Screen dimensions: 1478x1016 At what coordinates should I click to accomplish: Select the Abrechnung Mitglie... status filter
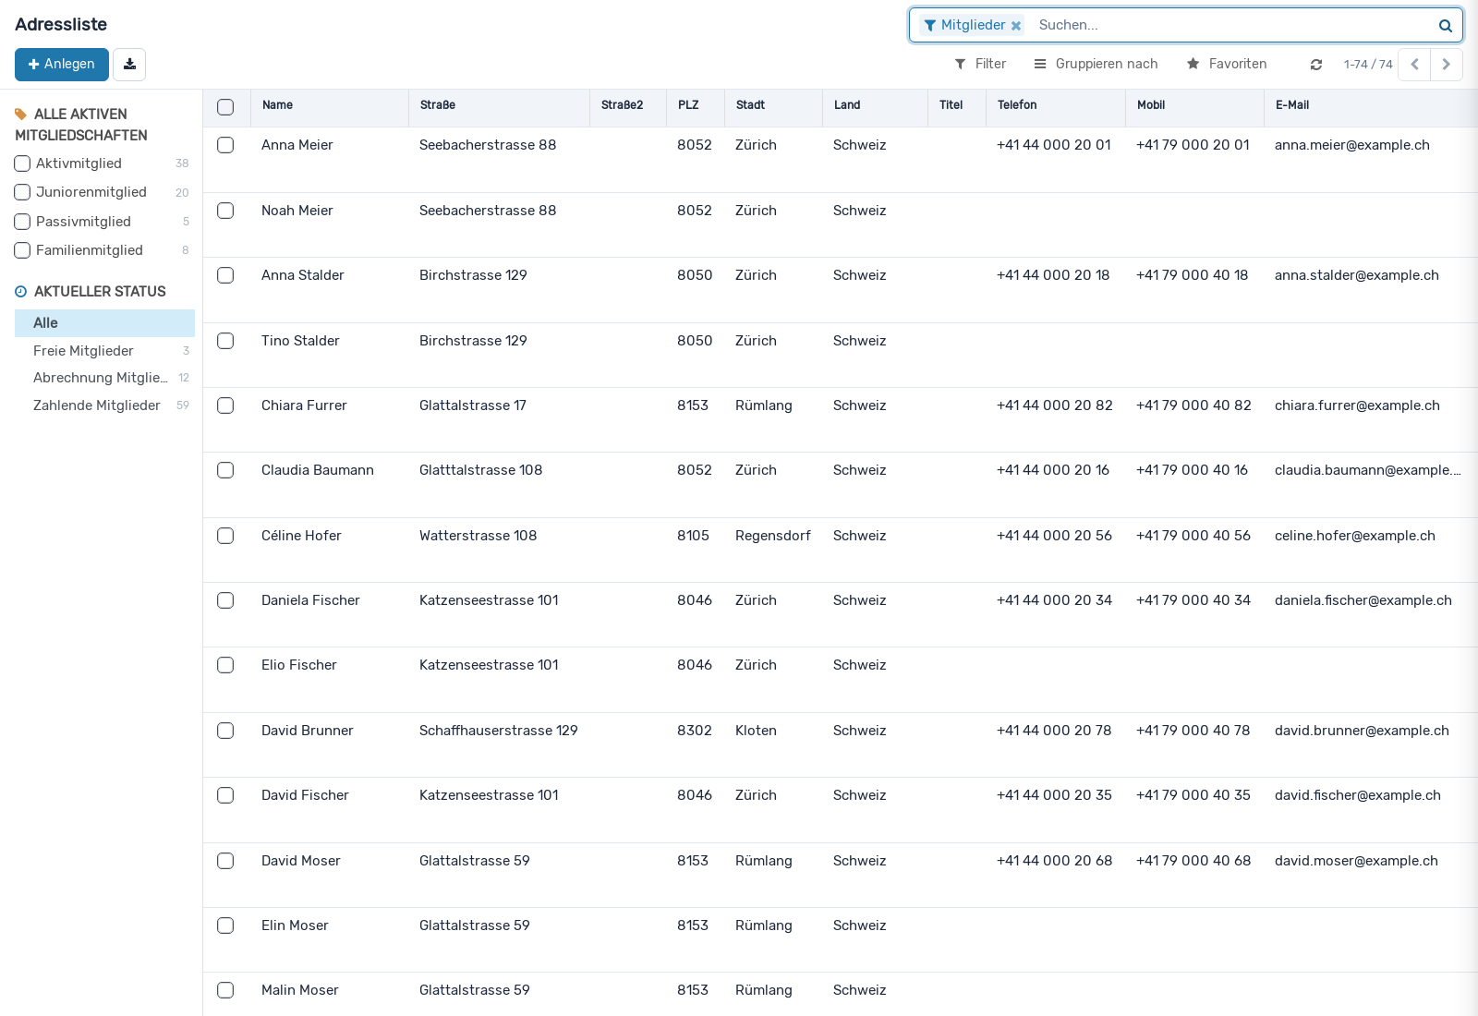104,378
